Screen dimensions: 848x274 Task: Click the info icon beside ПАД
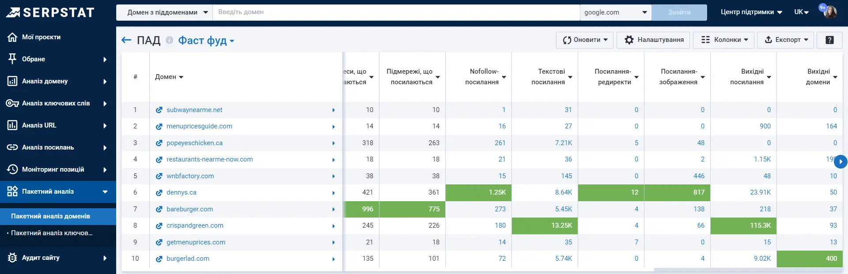(x=169, y=40)
